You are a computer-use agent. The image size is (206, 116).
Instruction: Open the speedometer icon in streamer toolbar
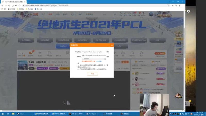(x=132, y=53)
